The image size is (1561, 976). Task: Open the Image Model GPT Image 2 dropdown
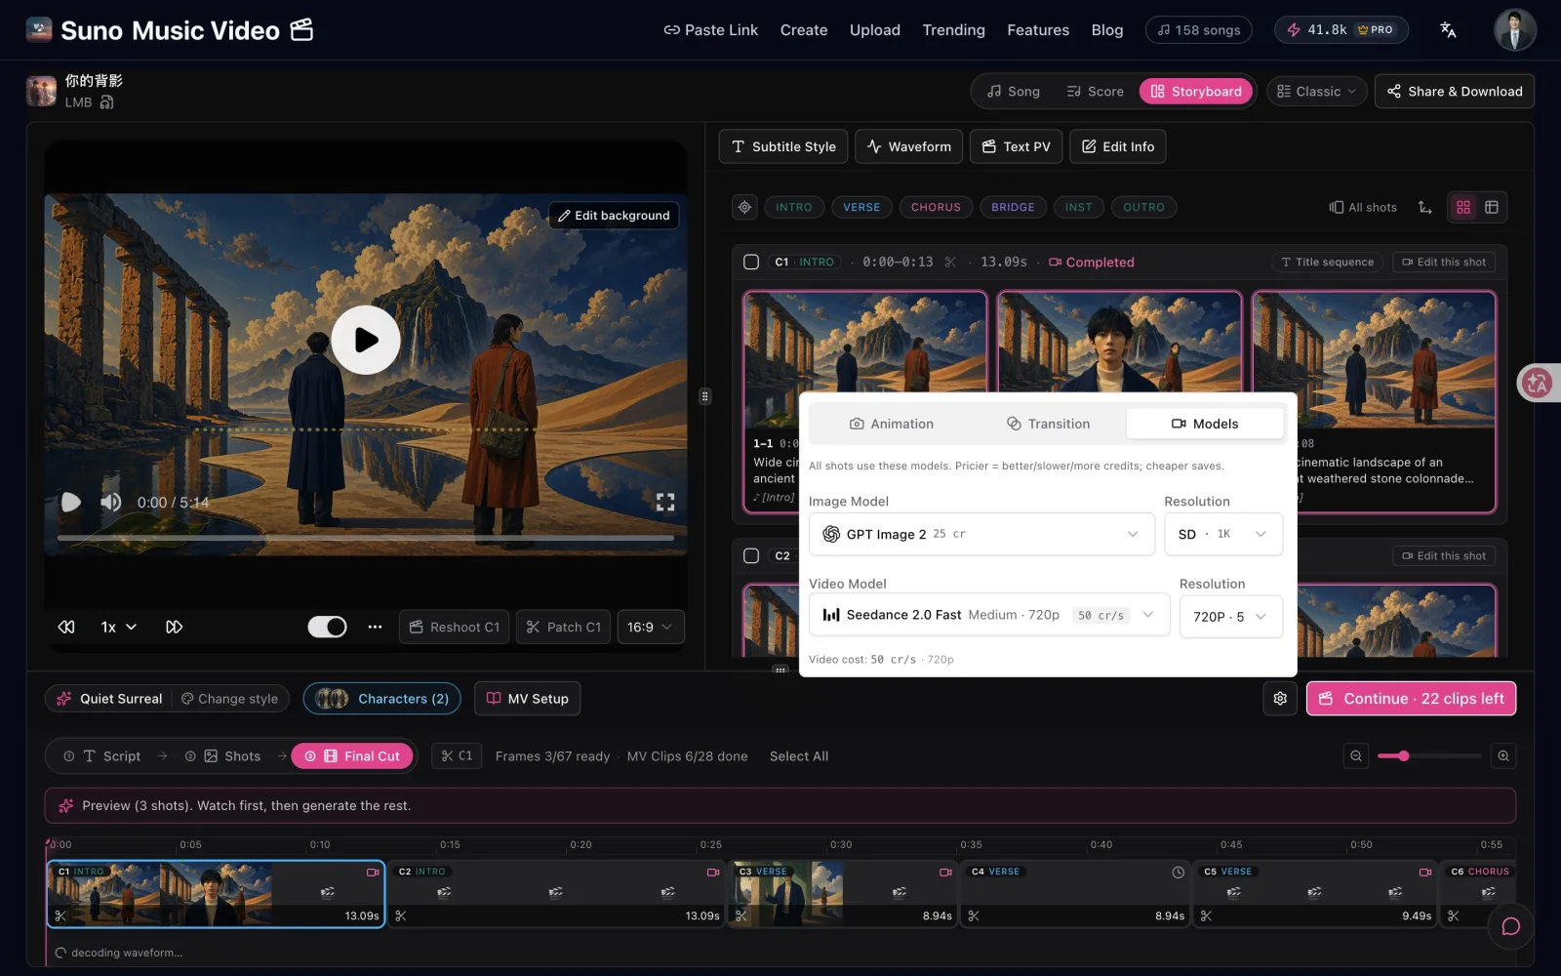[x=981, y=534]
